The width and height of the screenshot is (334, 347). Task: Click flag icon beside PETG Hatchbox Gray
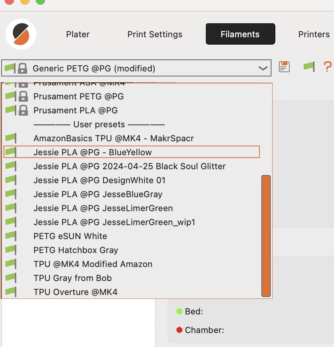pos(11,250)
